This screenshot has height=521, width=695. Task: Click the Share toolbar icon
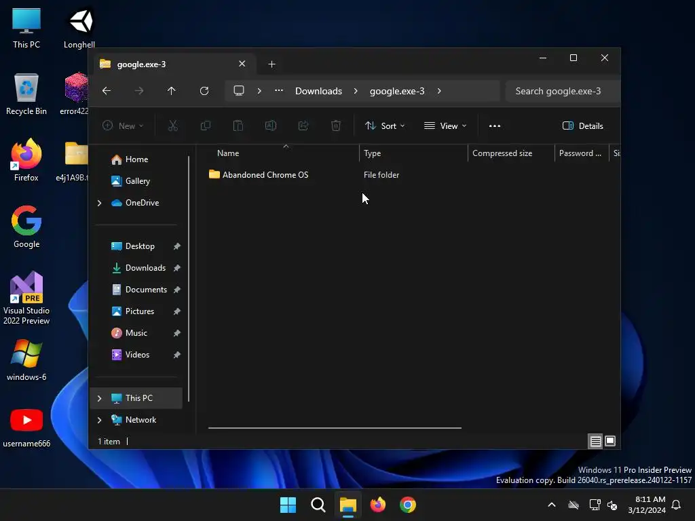coord(303,126)
